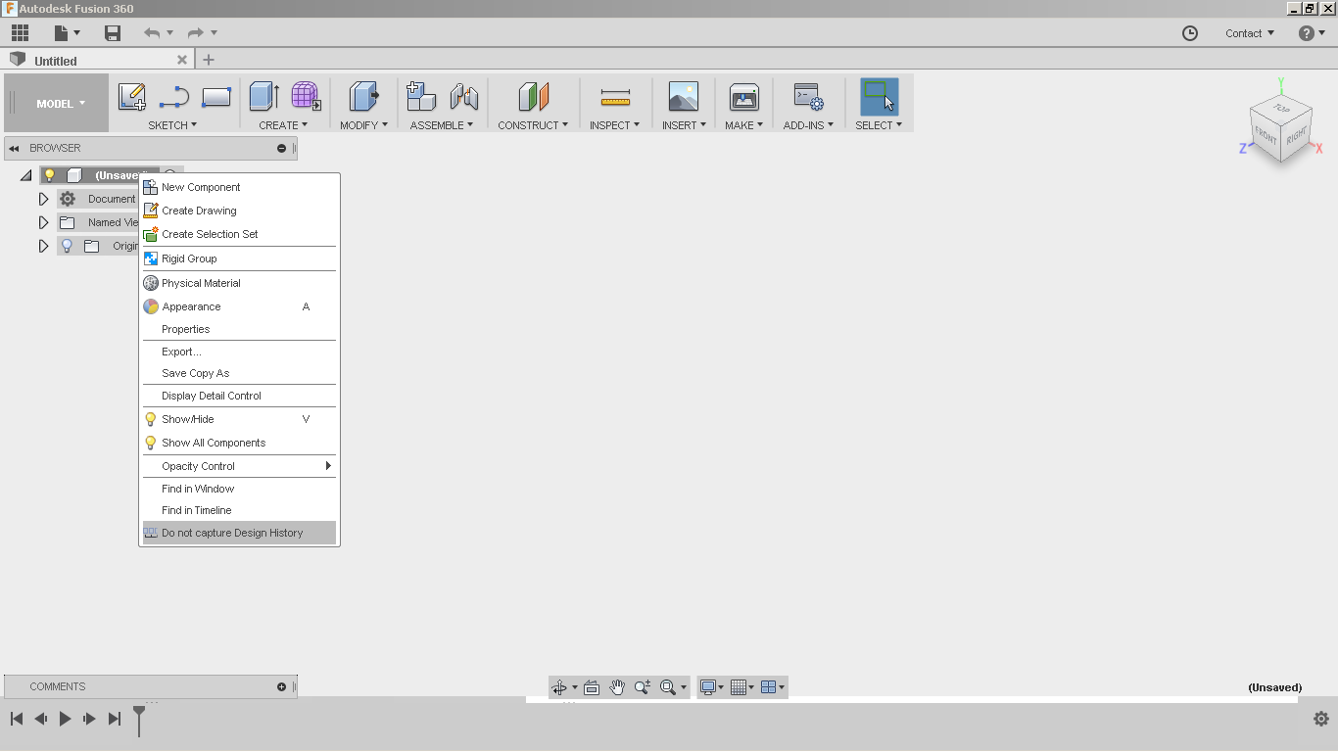This screenshot has width=1338, height=752.
Task: Open the Contact account dropdown
Action: [x=1250, y=33]
